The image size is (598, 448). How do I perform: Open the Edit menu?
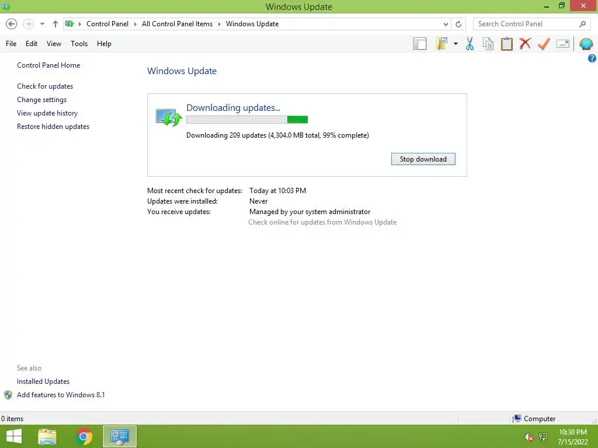(32, 43)
